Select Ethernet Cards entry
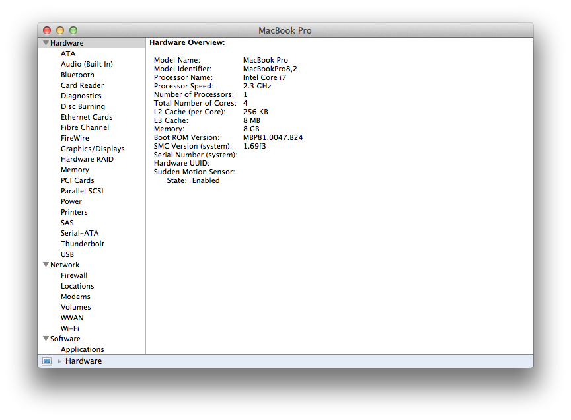 [87, 117]
